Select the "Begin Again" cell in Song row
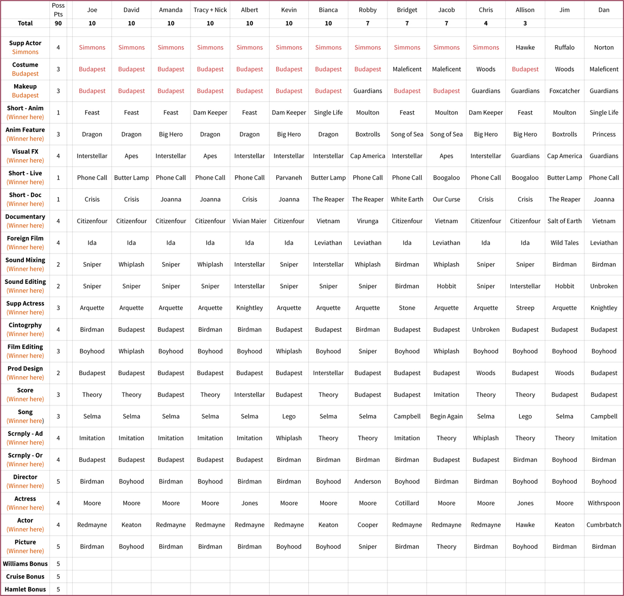 tap(446, 416)
